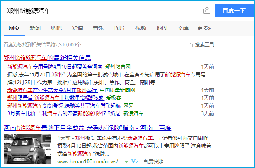Click the 中国质量新闻网 source label

point(117,90)
